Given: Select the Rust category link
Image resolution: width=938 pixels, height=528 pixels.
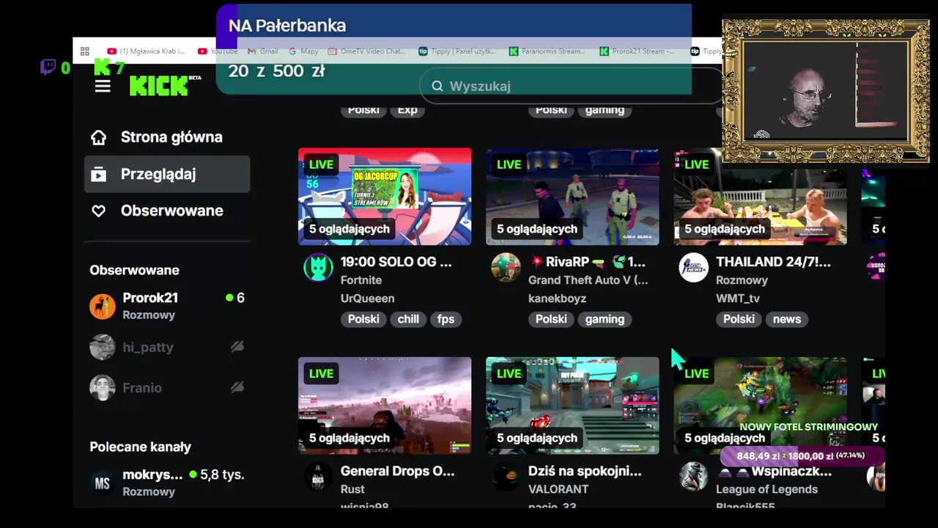Looking at the screenshot, I should click(x=352, y=489).
